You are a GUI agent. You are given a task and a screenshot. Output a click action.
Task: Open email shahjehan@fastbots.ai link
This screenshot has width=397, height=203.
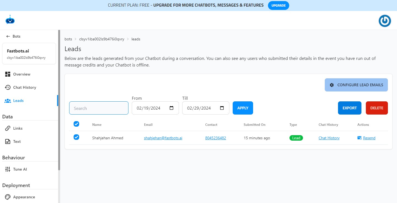pyautogui.click(x=163, y=138)
